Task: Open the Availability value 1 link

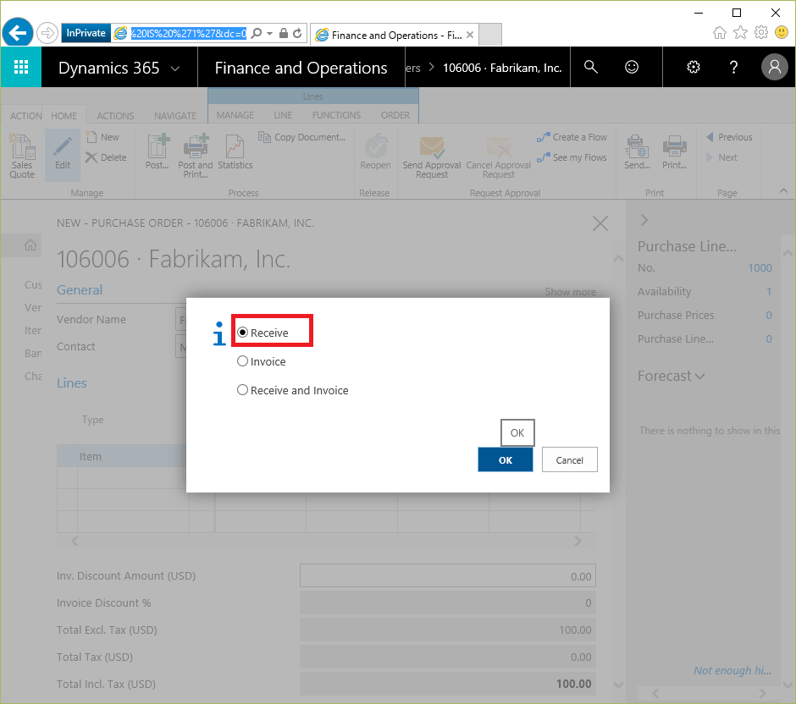Action: [769, 292]
